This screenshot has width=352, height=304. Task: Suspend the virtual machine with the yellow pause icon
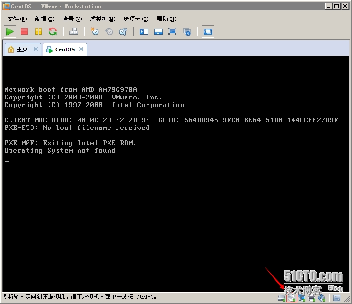(39, 31)
